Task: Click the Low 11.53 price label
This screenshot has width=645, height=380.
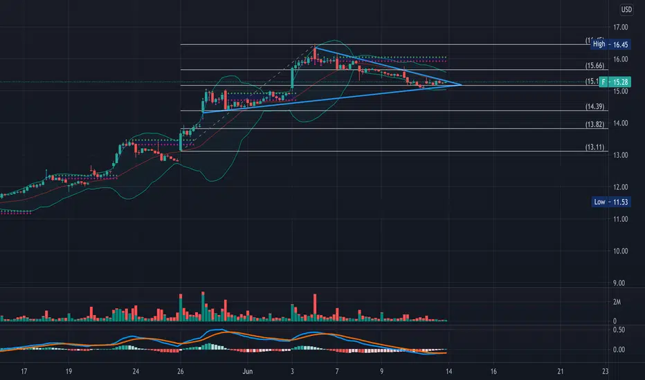Action: pos(611,202)
